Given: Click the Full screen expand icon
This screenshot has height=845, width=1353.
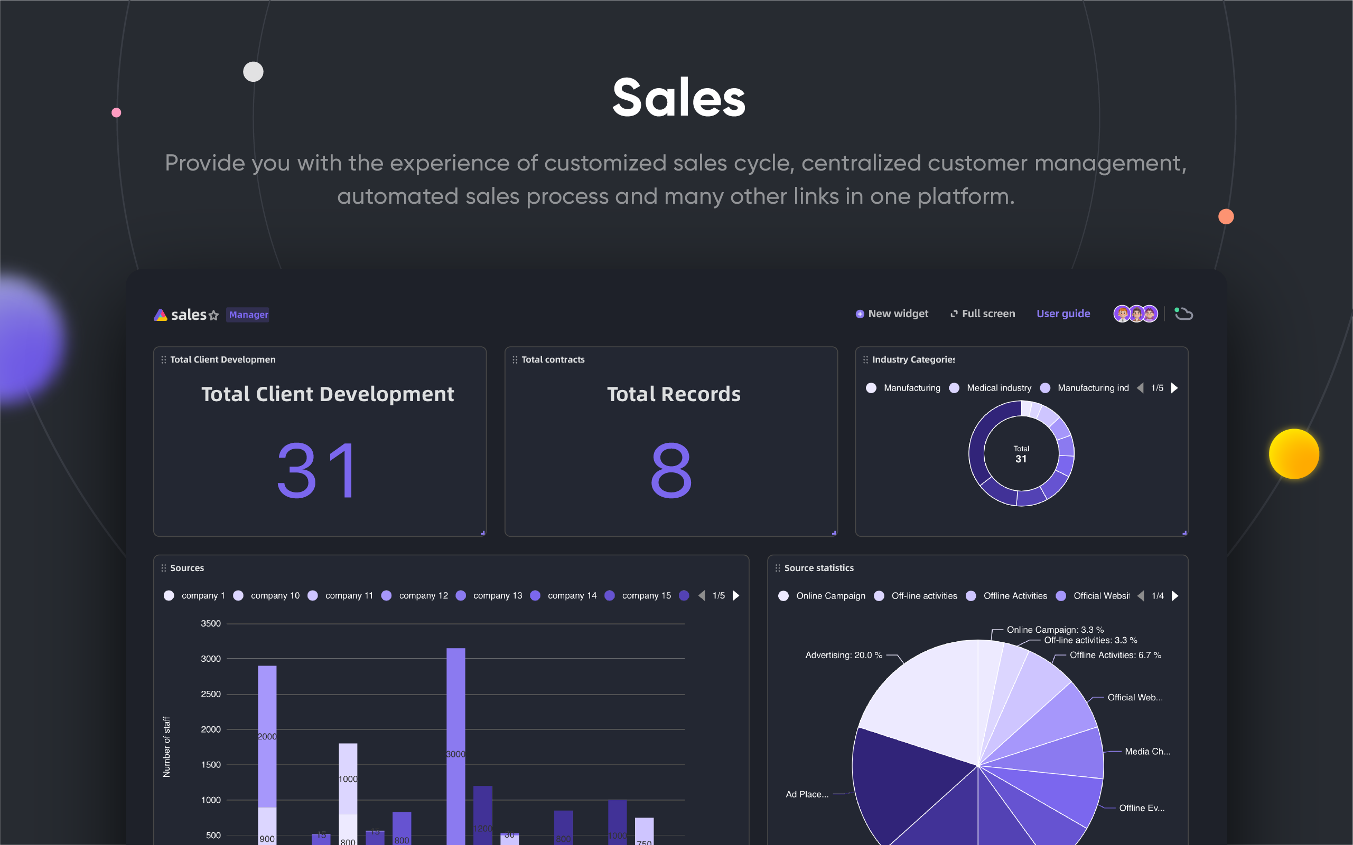Looking at the screenshot, I should (x=954, y=314).
